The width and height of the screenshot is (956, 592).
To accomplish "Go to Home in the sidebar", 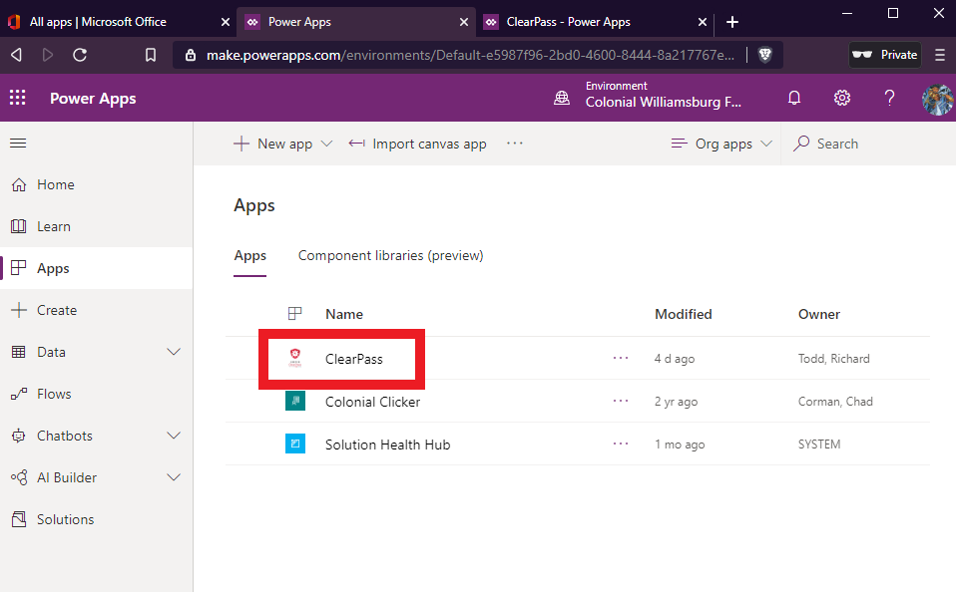I will tap(97, 184).
